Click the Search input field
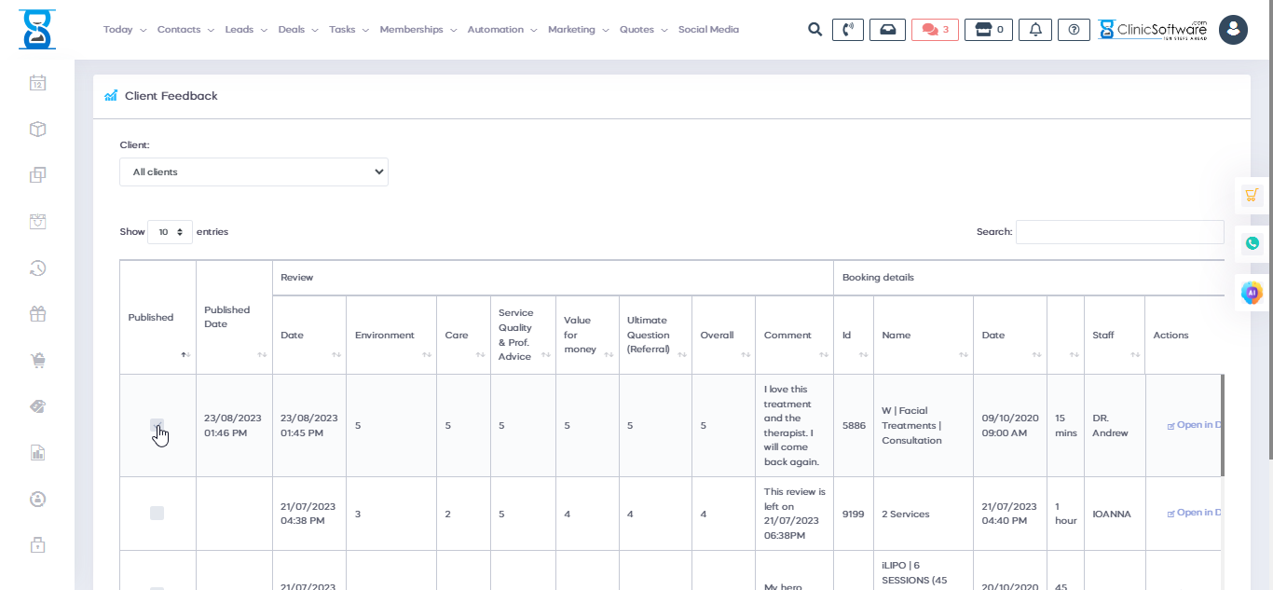This screenshot has height=590, width=1273. point(1119,232)
